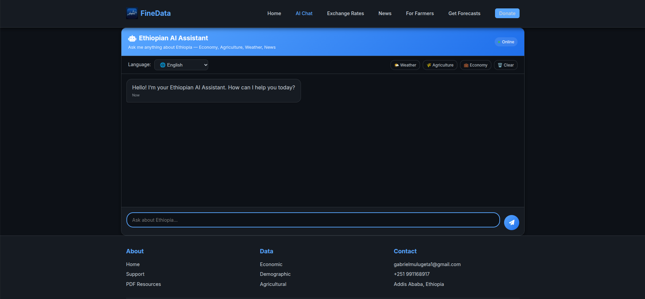Open the Demographic data link
Screen dimensions: 645x299
[275, 274]
